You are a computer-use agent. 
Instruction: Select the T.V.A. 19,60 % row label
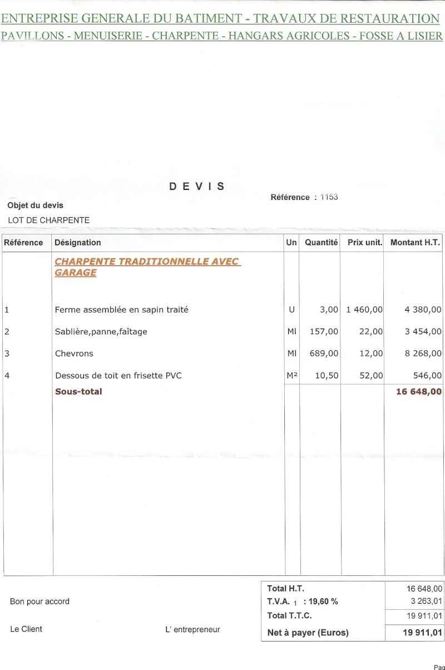point(302,601)
